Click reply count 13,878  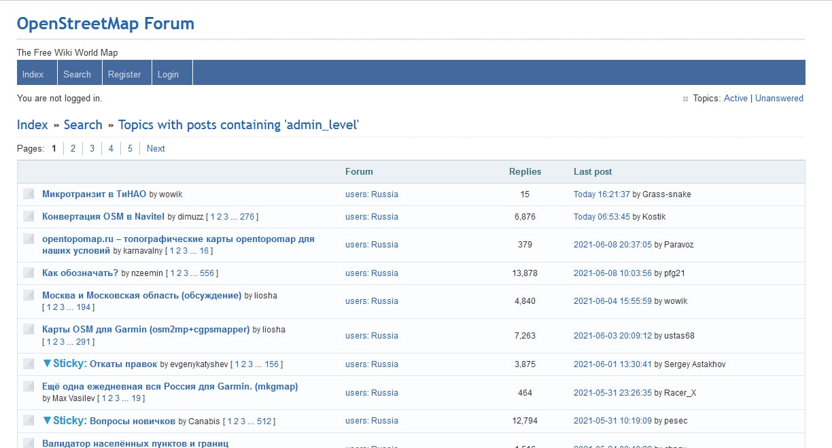[x=525, y=273]
